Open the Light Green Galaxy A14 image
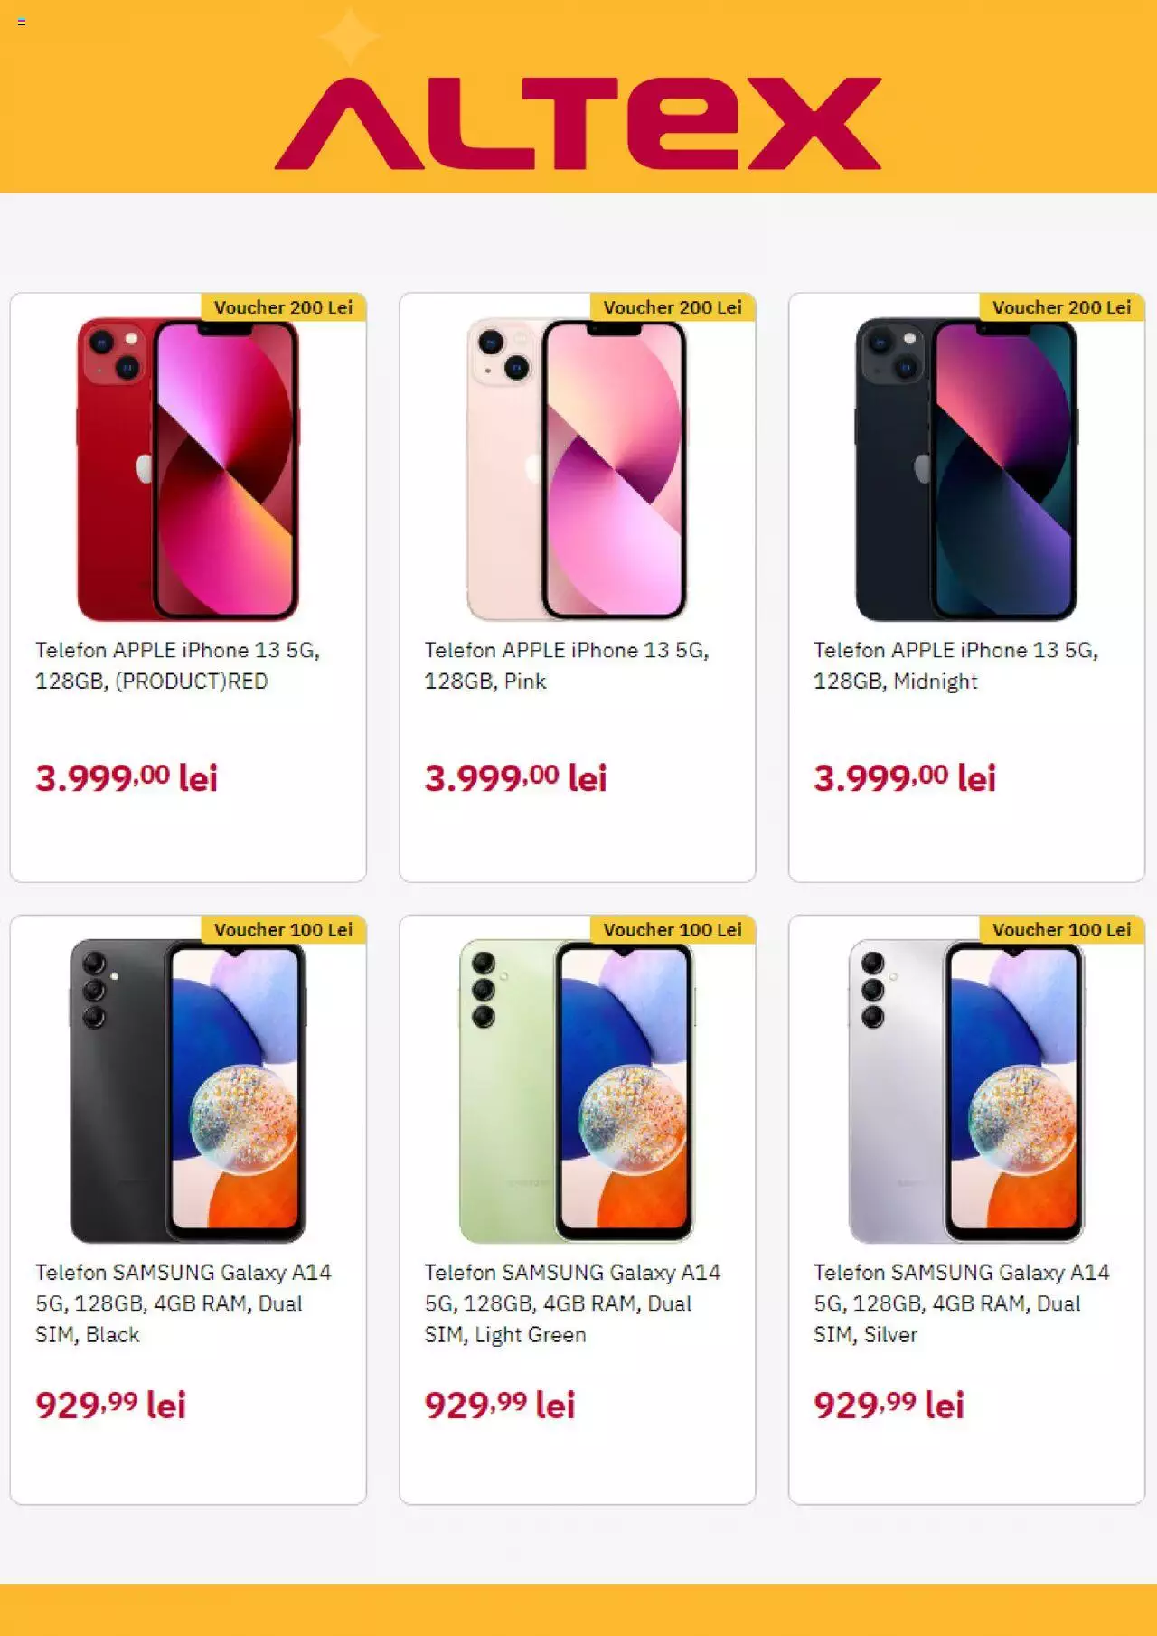Viewport: 1157px width, 1636px height. [x=577, y=1091]
